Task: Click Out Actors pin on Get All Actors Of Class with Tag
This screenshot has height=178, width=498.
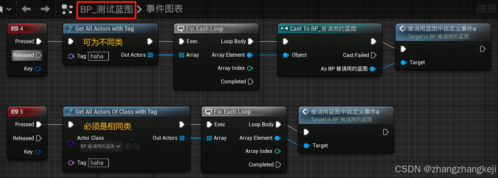Action: tap(182, 138)
